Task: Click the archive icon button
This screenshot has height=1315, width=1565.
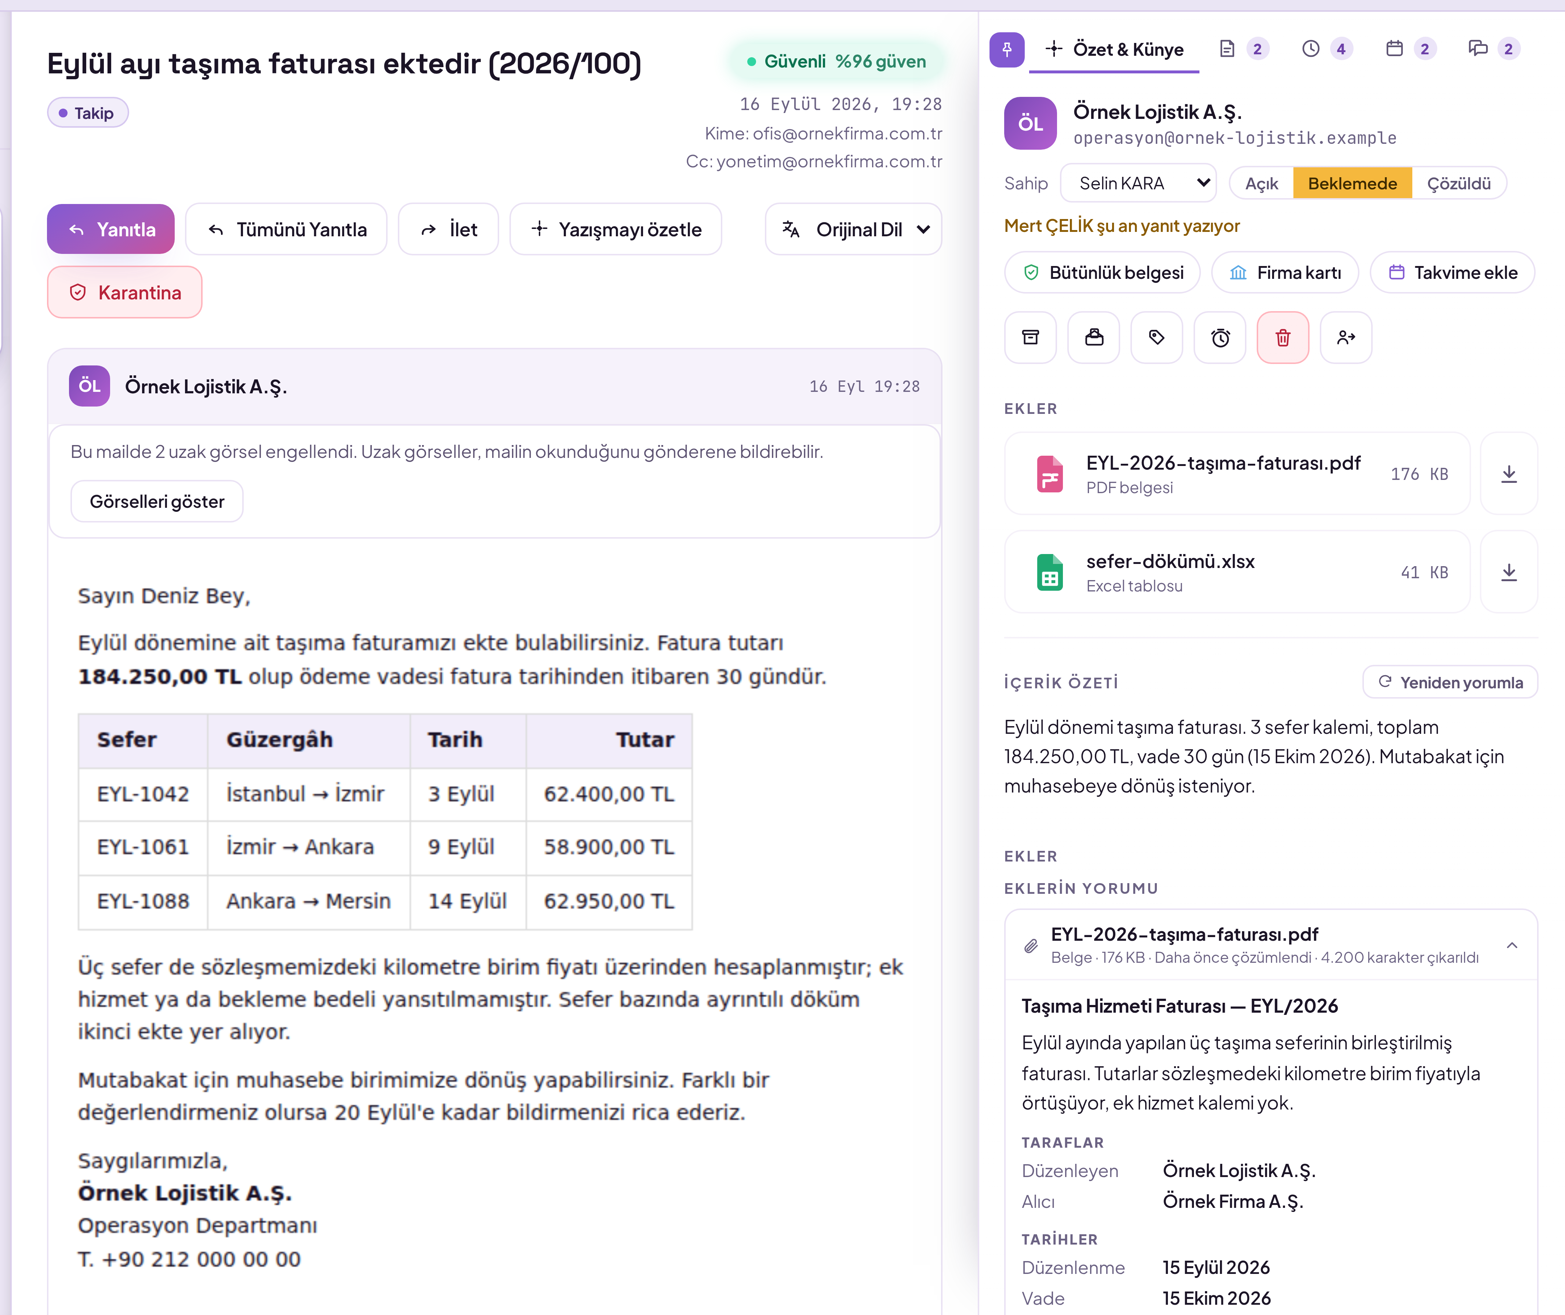Action: click(x=1030, y=338)
